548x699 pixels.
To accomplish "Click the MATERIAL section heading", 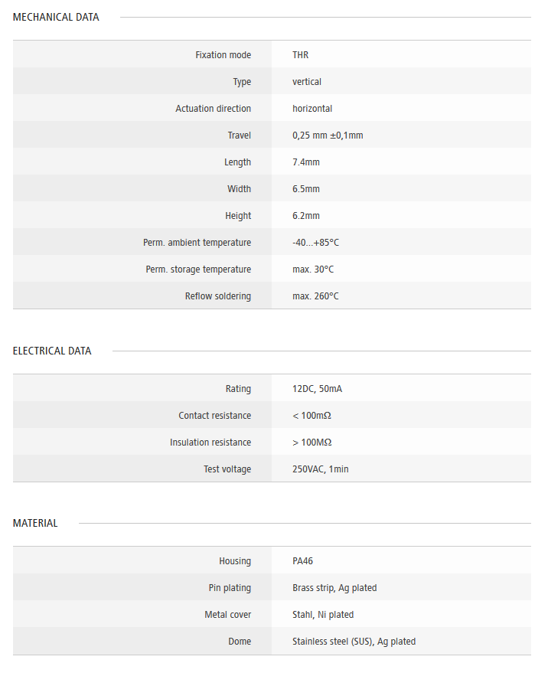I will (35, 523).
